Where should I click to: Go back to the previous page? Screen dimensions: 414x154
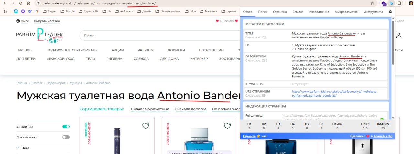click(x=5, y=3)
